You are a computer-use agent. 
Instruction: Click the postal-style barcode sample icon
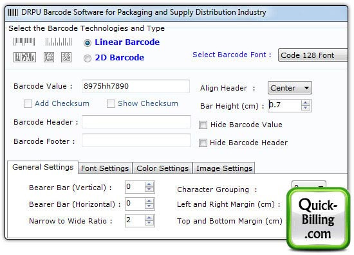59,42
